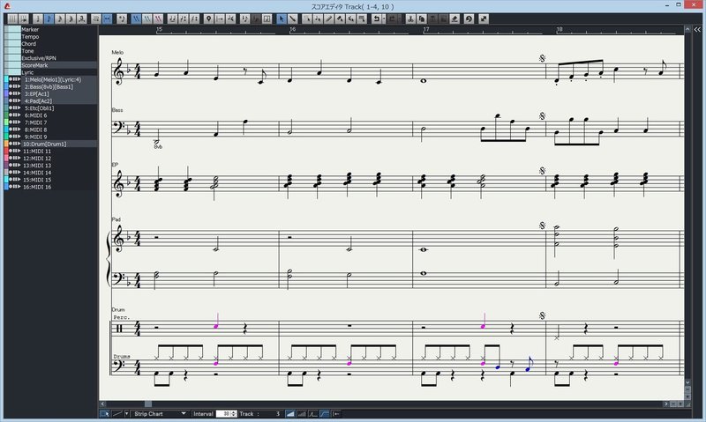Toggle the highlighted horizontal arrows icon
The width and height of the screenshot is (706, 422).
point(107,19)
